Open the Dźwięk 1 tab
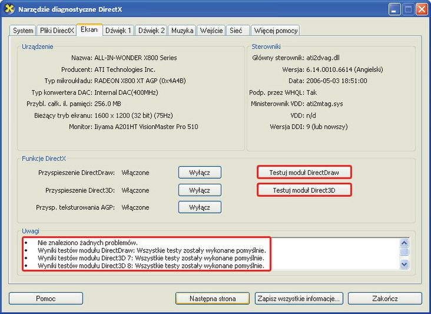The image size is (431, 314). click(118, 31)
